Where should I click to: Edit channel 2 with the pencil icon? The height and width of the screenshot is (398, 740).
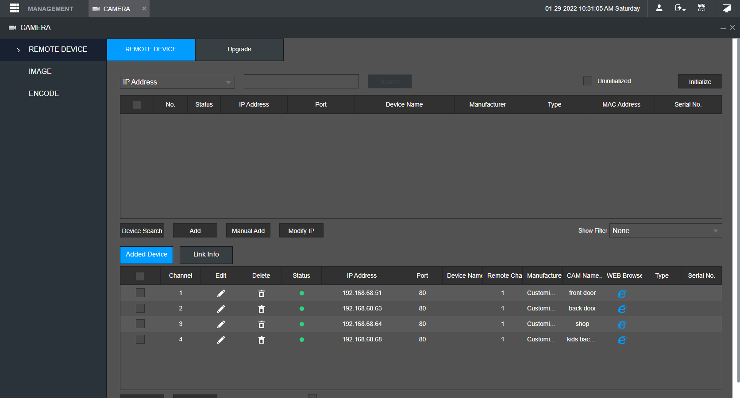tap(221, 309)
